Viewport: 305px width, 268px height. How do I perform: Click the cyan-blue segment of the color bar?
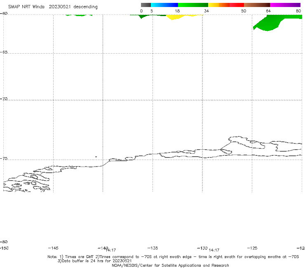coord(164,5)
